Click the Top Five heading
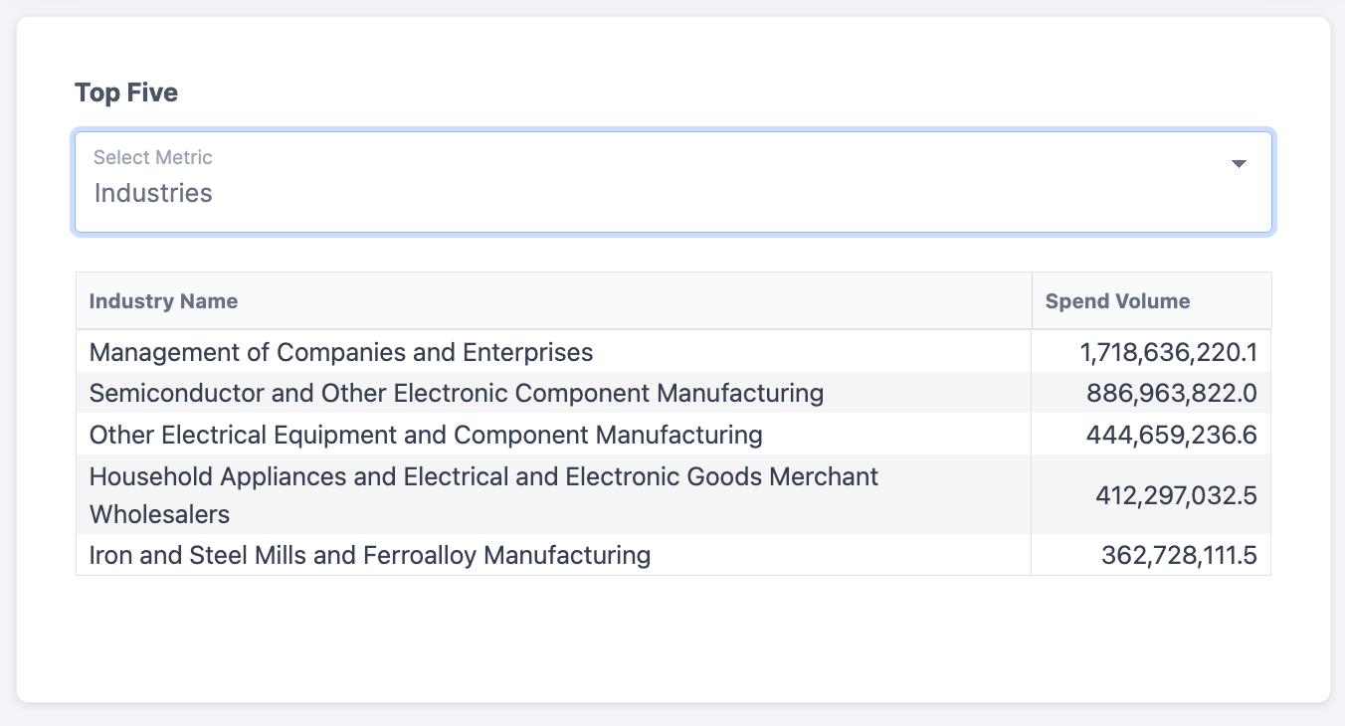1345x726 pixels. point(126,93)
